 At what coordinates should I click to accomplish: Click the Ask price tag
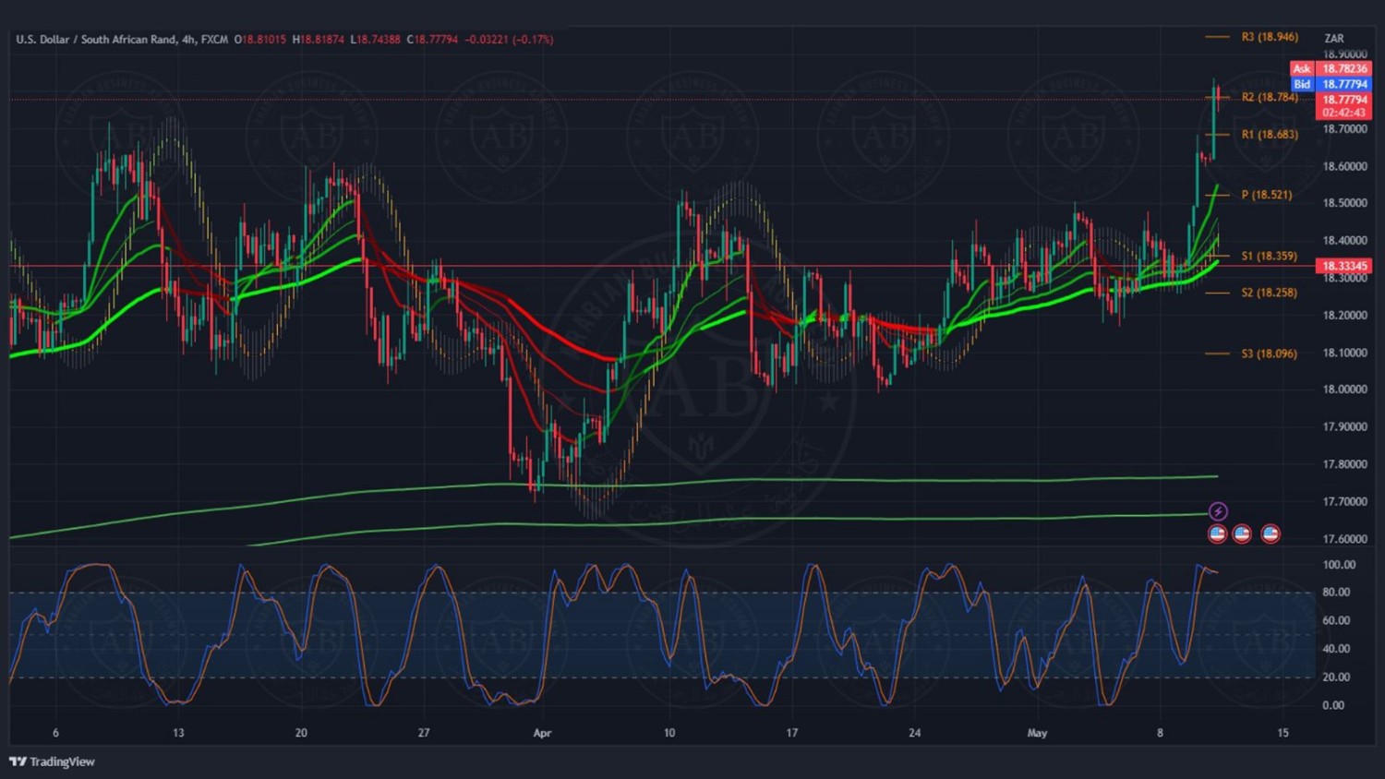click(1302, 68)
